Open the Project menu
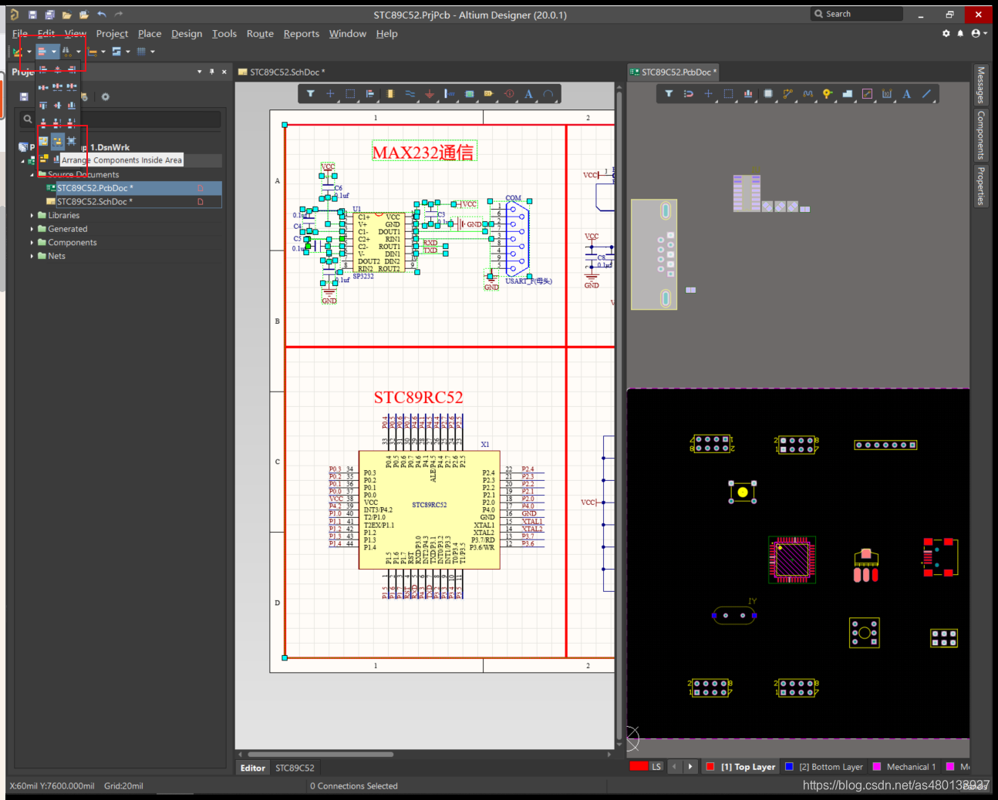The image size is (998, 800). click(112, 34)
